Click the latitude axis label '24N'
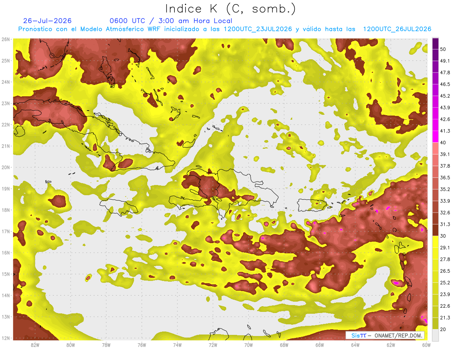This screenshot has width=453, height=350. pos(5,82)
